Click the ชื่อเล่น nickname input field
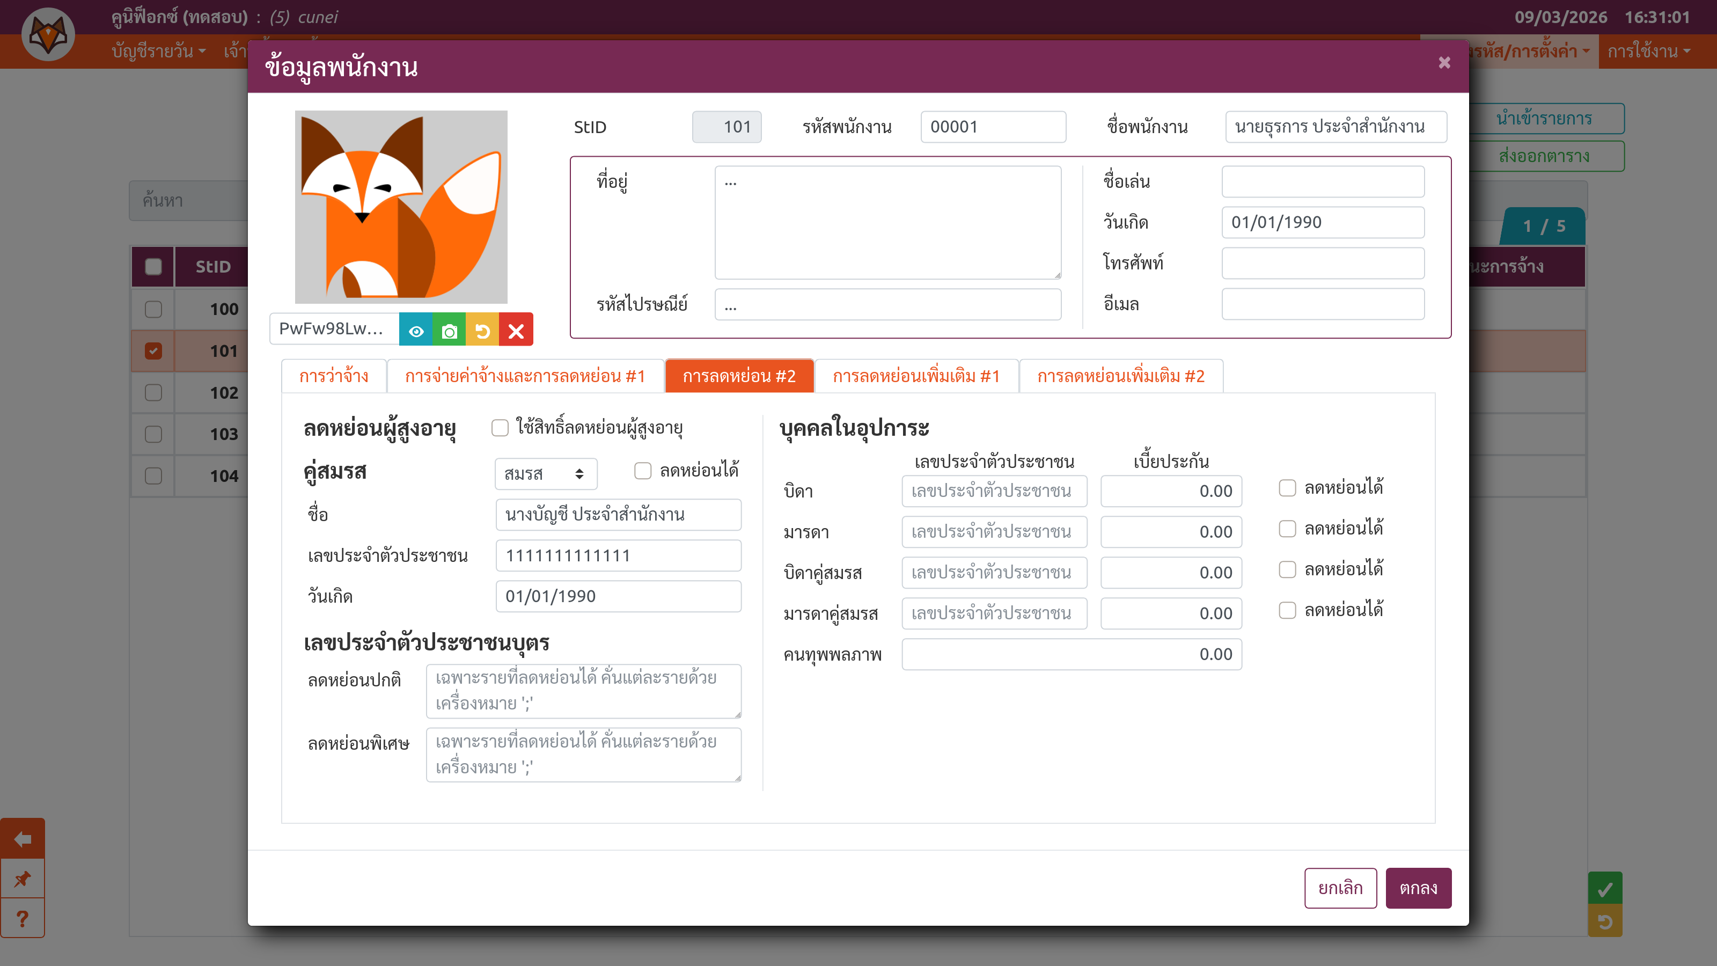The image size is (1717, 966). (x=1323, y=181)
